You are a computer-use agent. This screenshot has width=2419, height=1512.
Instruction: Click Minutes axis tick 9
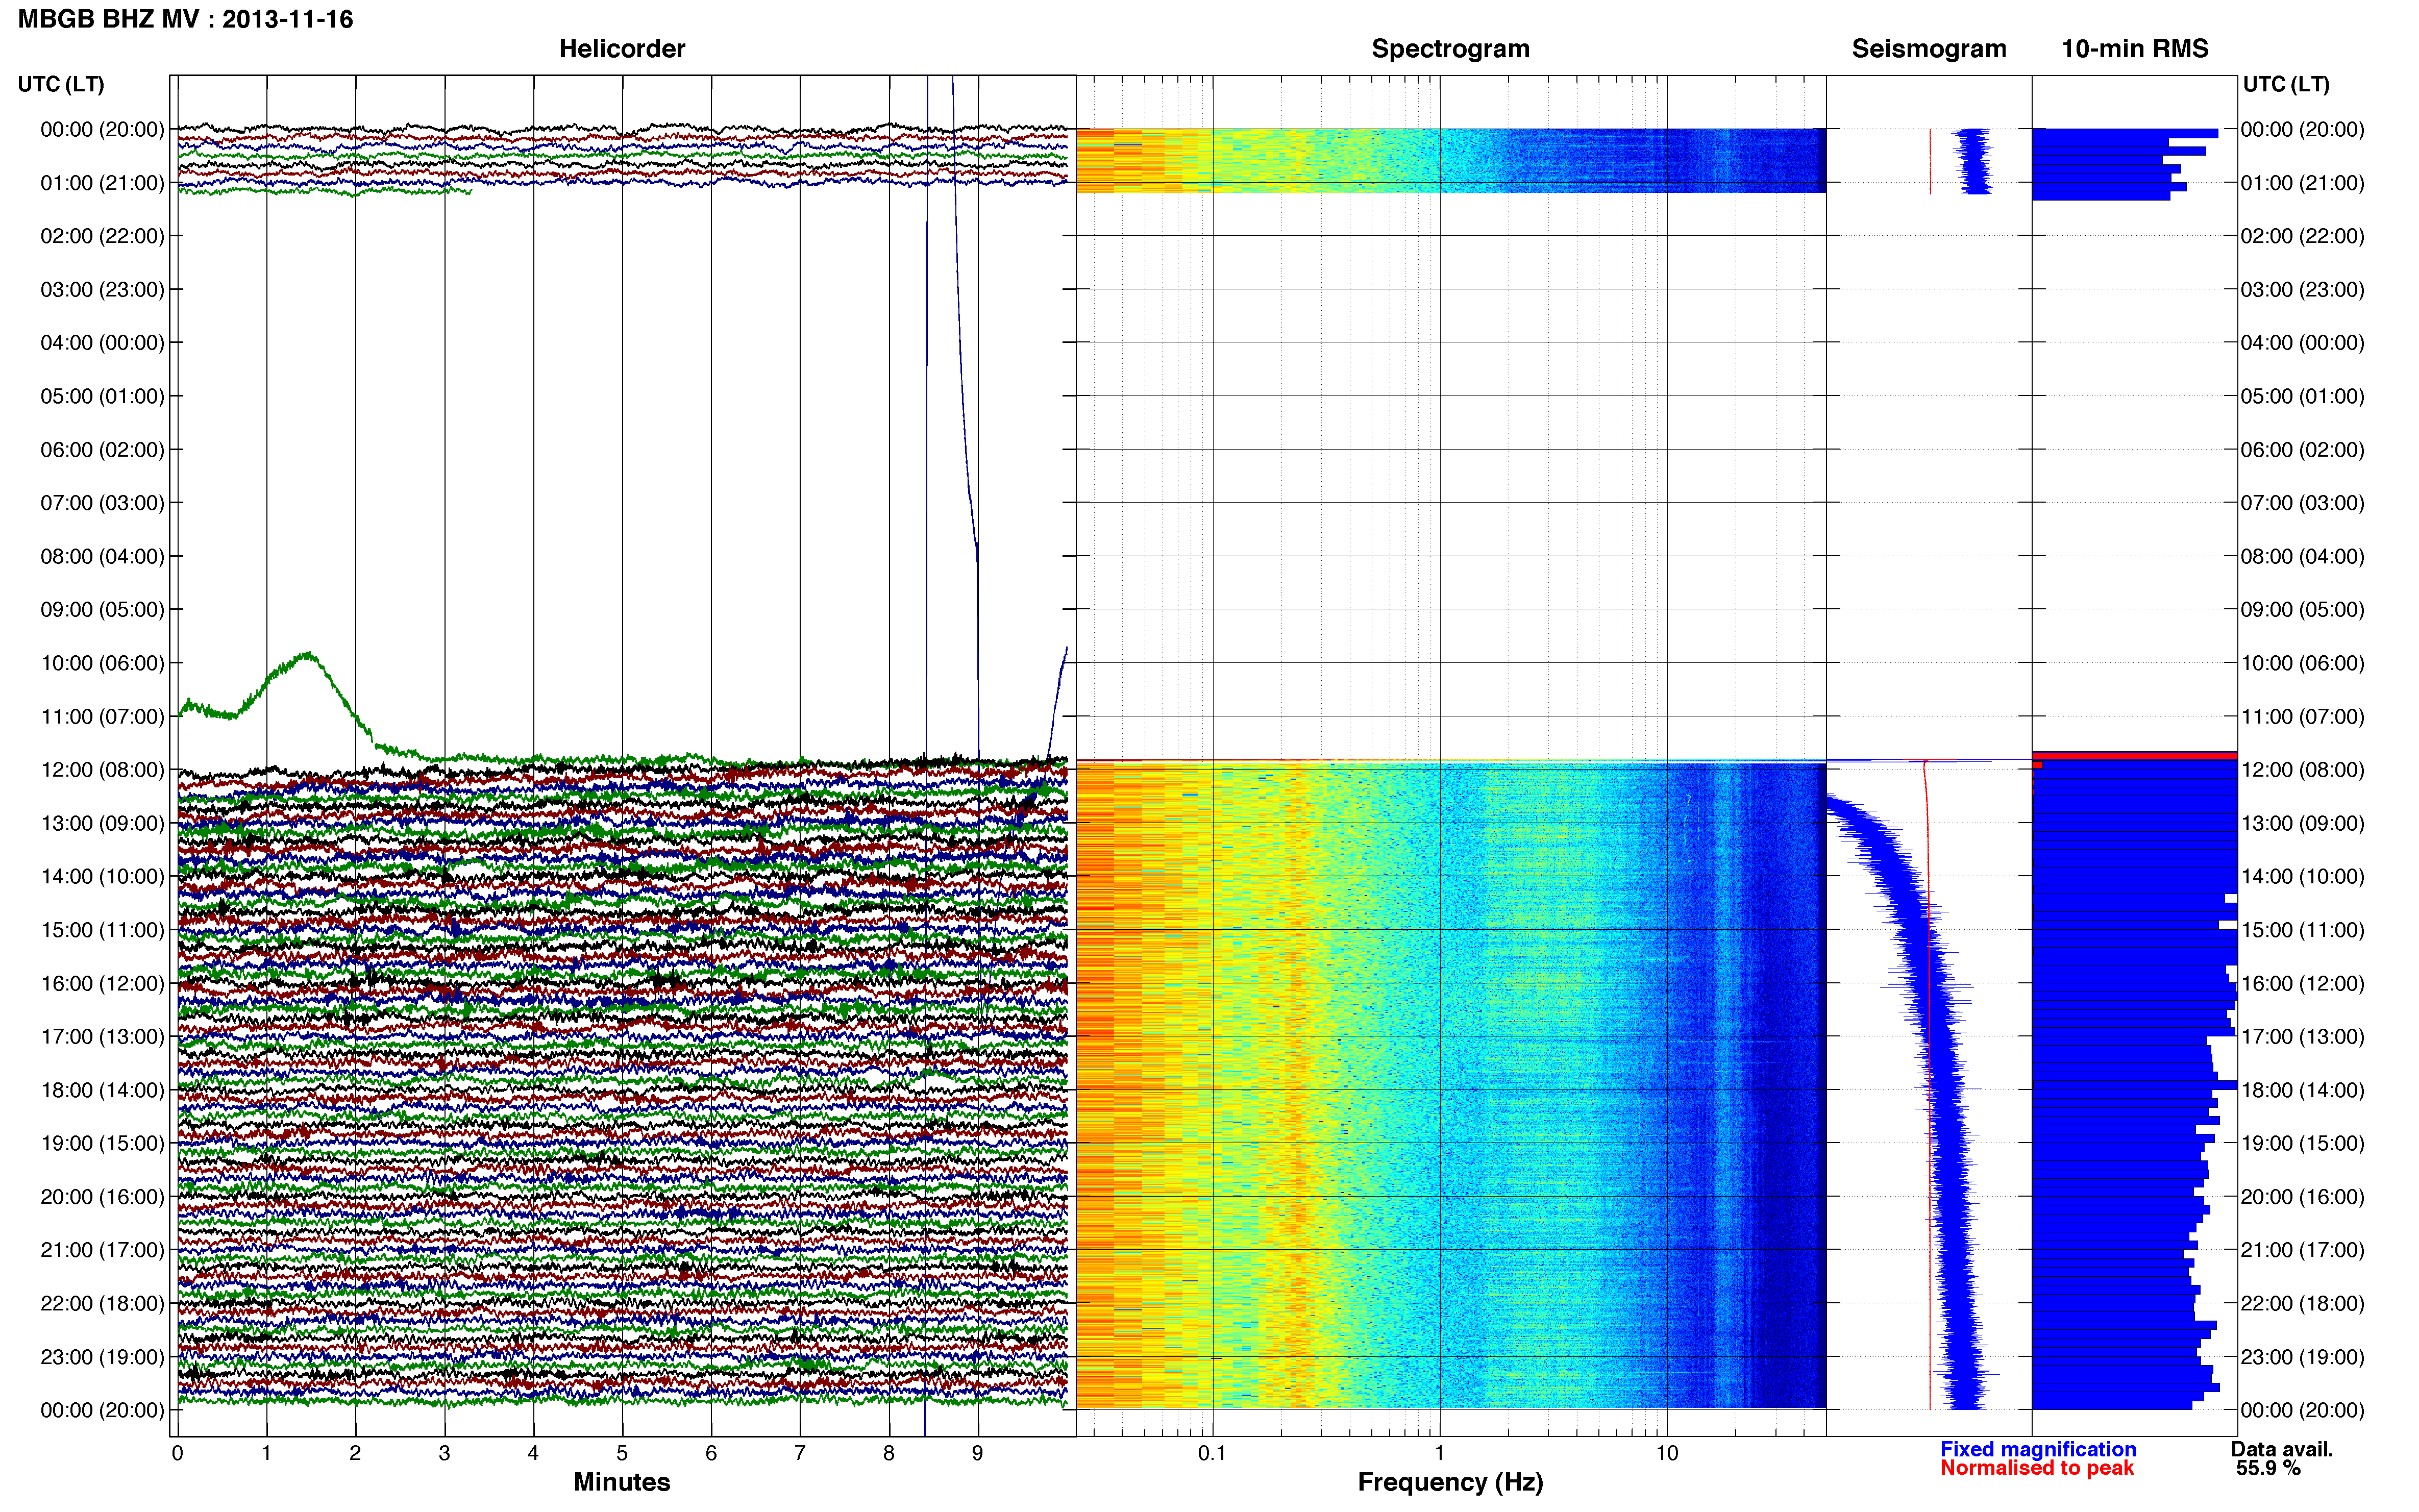pyautogui.click(x=978, y=1453)
